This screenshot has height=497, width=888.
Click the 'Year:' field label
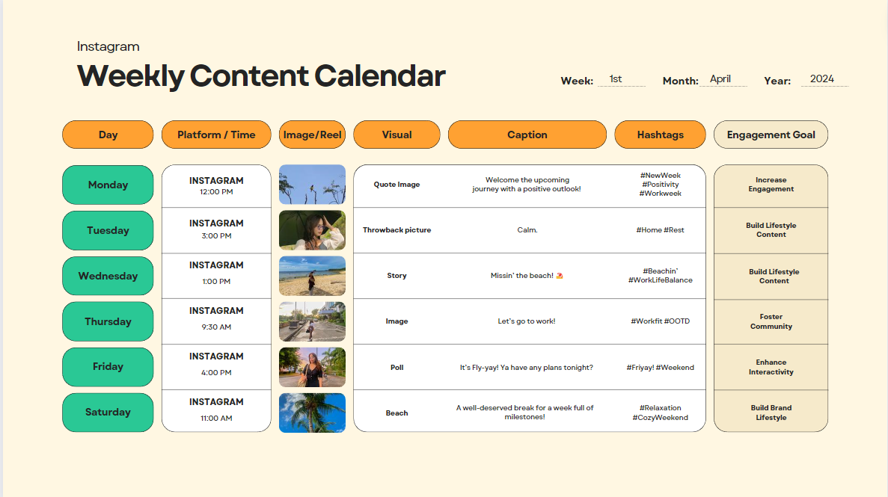pyautogui.click(x=777, y=81)
